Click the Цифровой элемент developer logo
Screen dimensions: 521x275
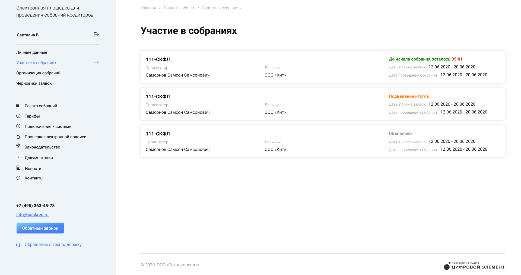click(x=474, y=266)
